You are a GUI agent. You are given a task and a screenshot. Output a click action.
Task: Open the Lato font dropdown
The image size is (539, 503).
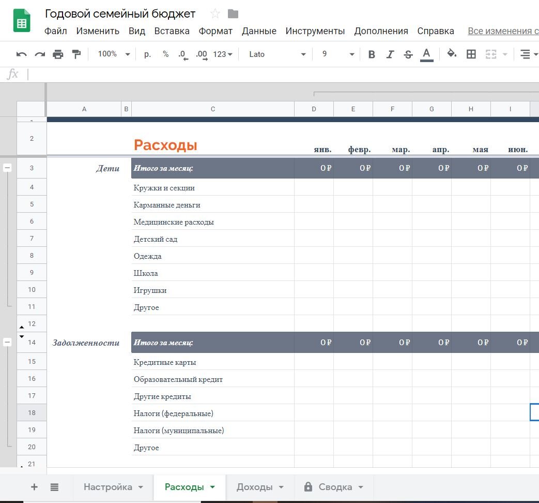pyautogui.click(x=277, y=54)
